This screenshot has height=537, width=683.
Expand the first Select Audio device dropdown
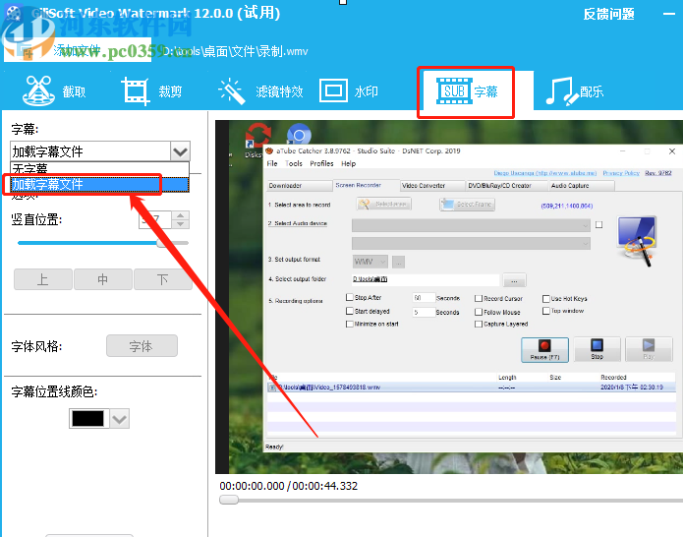pyautogui.click(x=471, y=225)
